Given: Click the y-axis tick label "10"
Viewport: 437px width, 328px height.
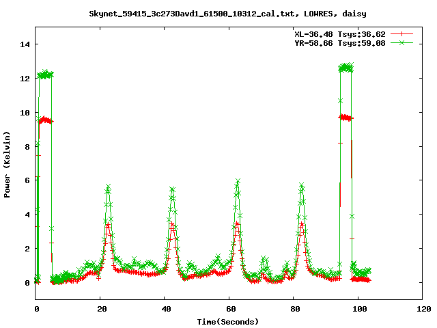Looking at the screenshot, I should coord(25,112).
